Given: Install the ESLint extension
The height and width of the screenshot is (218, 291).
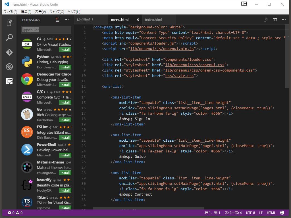Looking at the screenshot, I should pos(65,138).
